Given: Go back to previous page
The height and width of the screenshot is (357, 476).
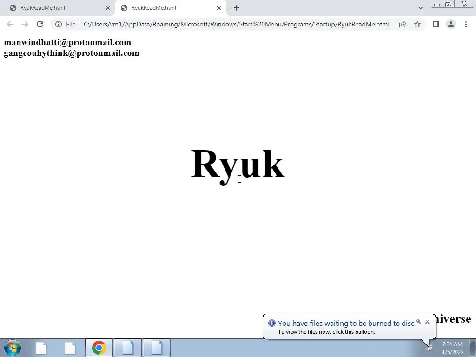Looking at the screenshot, I should 10,24.
